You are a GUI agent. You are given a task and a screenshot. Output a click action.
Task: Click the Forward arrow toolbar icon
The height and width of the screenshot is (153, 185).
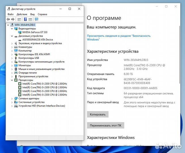(13, 19)
